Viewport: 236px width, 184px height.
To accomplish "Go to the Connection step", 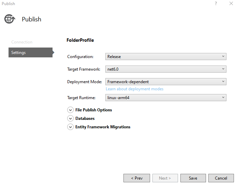I will [22, 42].
